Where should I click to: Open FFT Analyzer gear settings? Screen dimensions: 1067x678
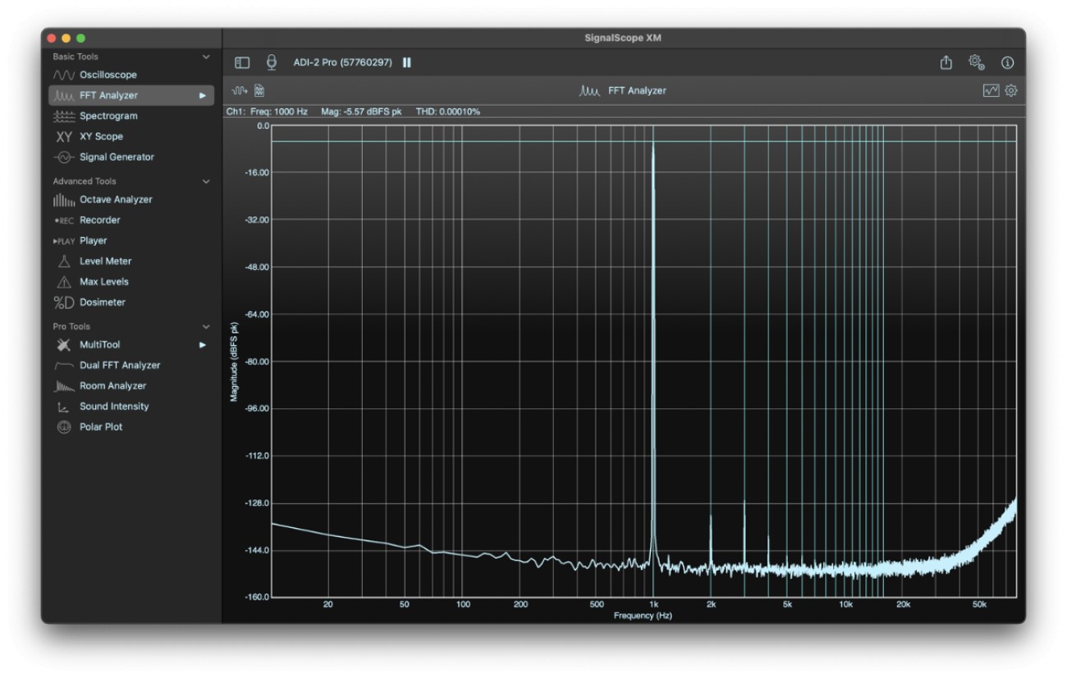pyautogui.click(x=1011, y=91)
